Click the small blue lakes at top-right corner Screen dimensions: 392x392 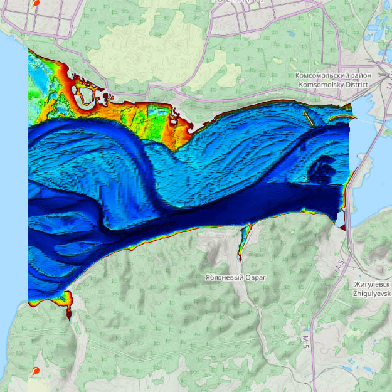point(379,31)
